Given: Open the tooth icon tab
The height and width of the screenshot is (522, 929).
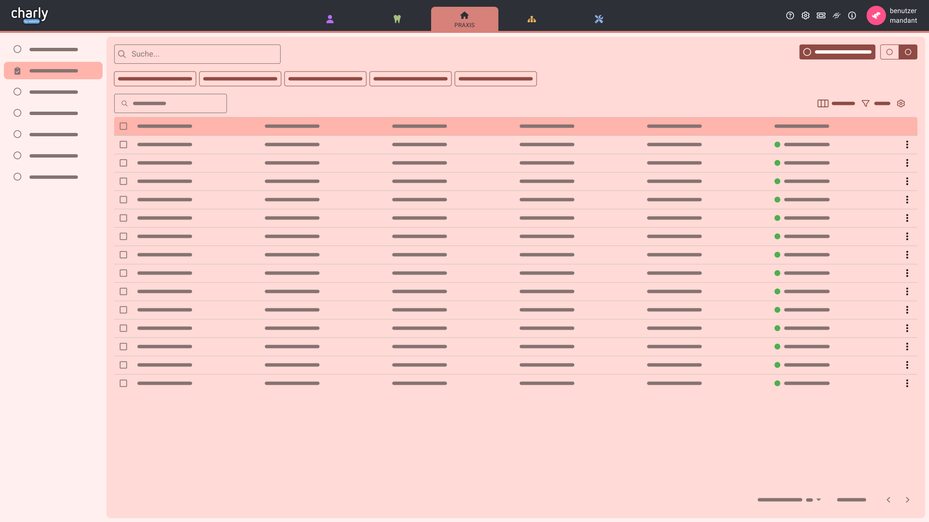Looking at the screenshot, I should pyautogui.click(x=397, y=19).
